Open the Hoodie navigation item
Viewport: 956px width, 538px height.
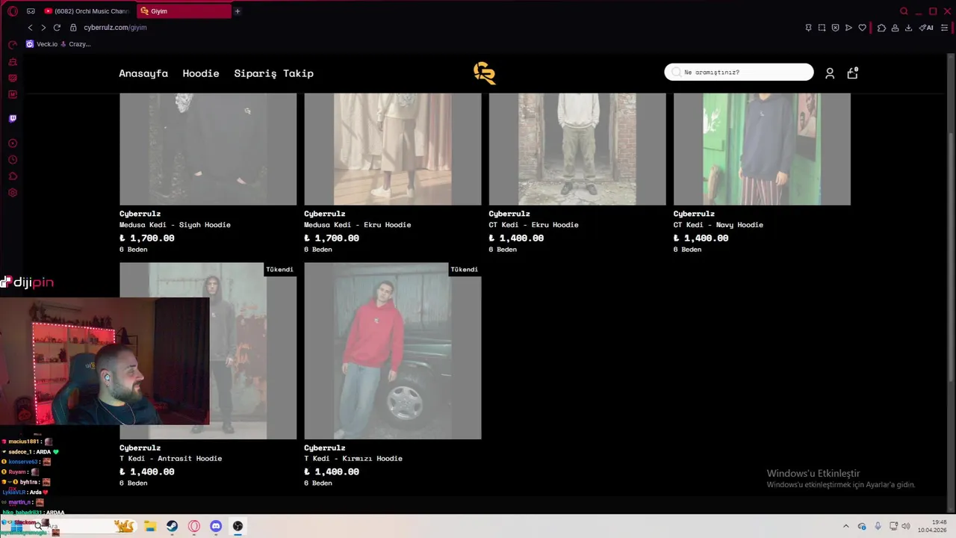tap(201, 73)
